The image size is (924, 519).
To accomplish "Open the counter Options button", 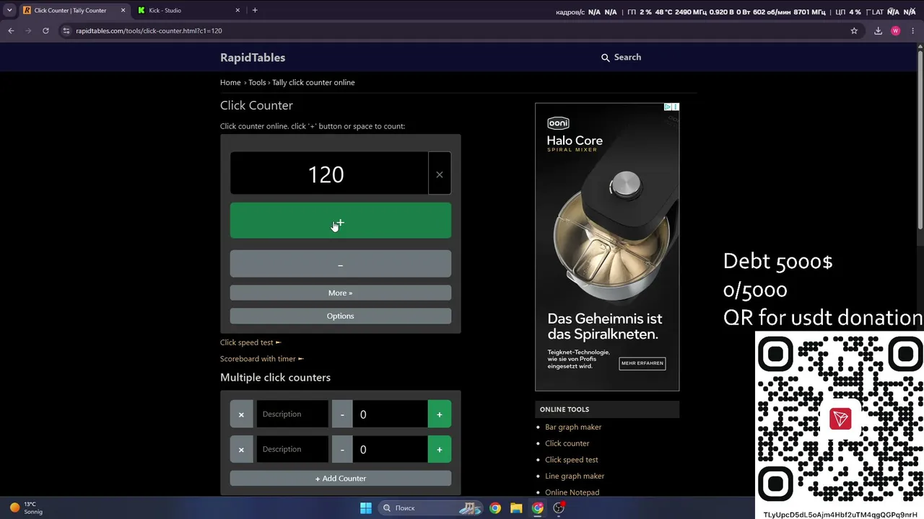I will click(x=340, y=316).
